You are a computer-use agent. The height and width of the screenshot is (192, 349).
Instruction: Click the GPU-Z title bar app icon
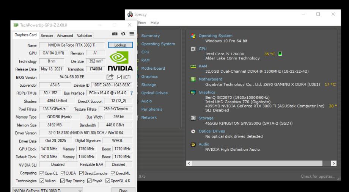pyautogui.click(x=16, y=25)
